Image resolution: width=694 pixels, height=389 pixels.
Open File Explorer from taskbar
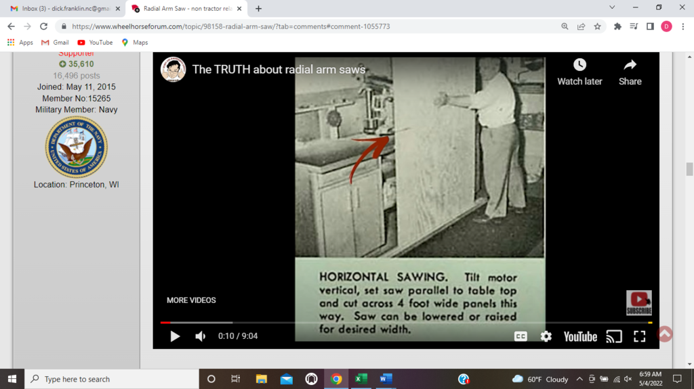261,379
